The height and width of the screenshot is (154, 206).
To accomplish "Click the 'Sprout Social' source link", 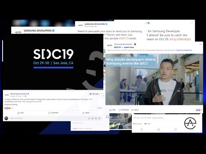I will click(x=158, y=118).
